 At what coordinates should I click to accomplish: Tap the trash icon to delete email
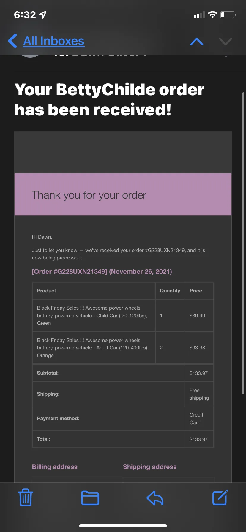click(26, 498)
